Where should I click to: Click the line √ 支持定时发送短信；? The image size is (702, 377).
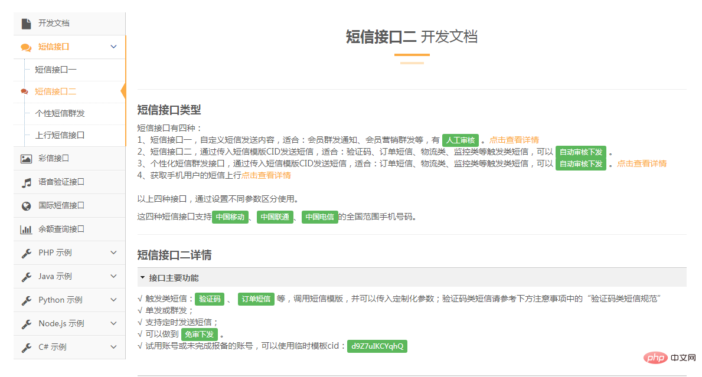(x=177, y=322)
